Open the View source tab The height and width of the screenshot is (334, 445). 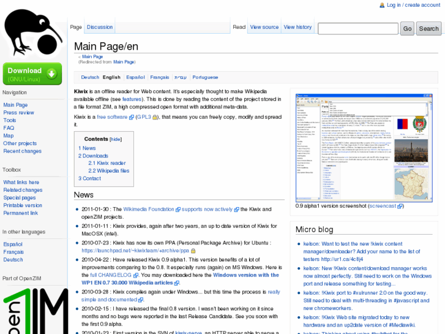(264, 27)
